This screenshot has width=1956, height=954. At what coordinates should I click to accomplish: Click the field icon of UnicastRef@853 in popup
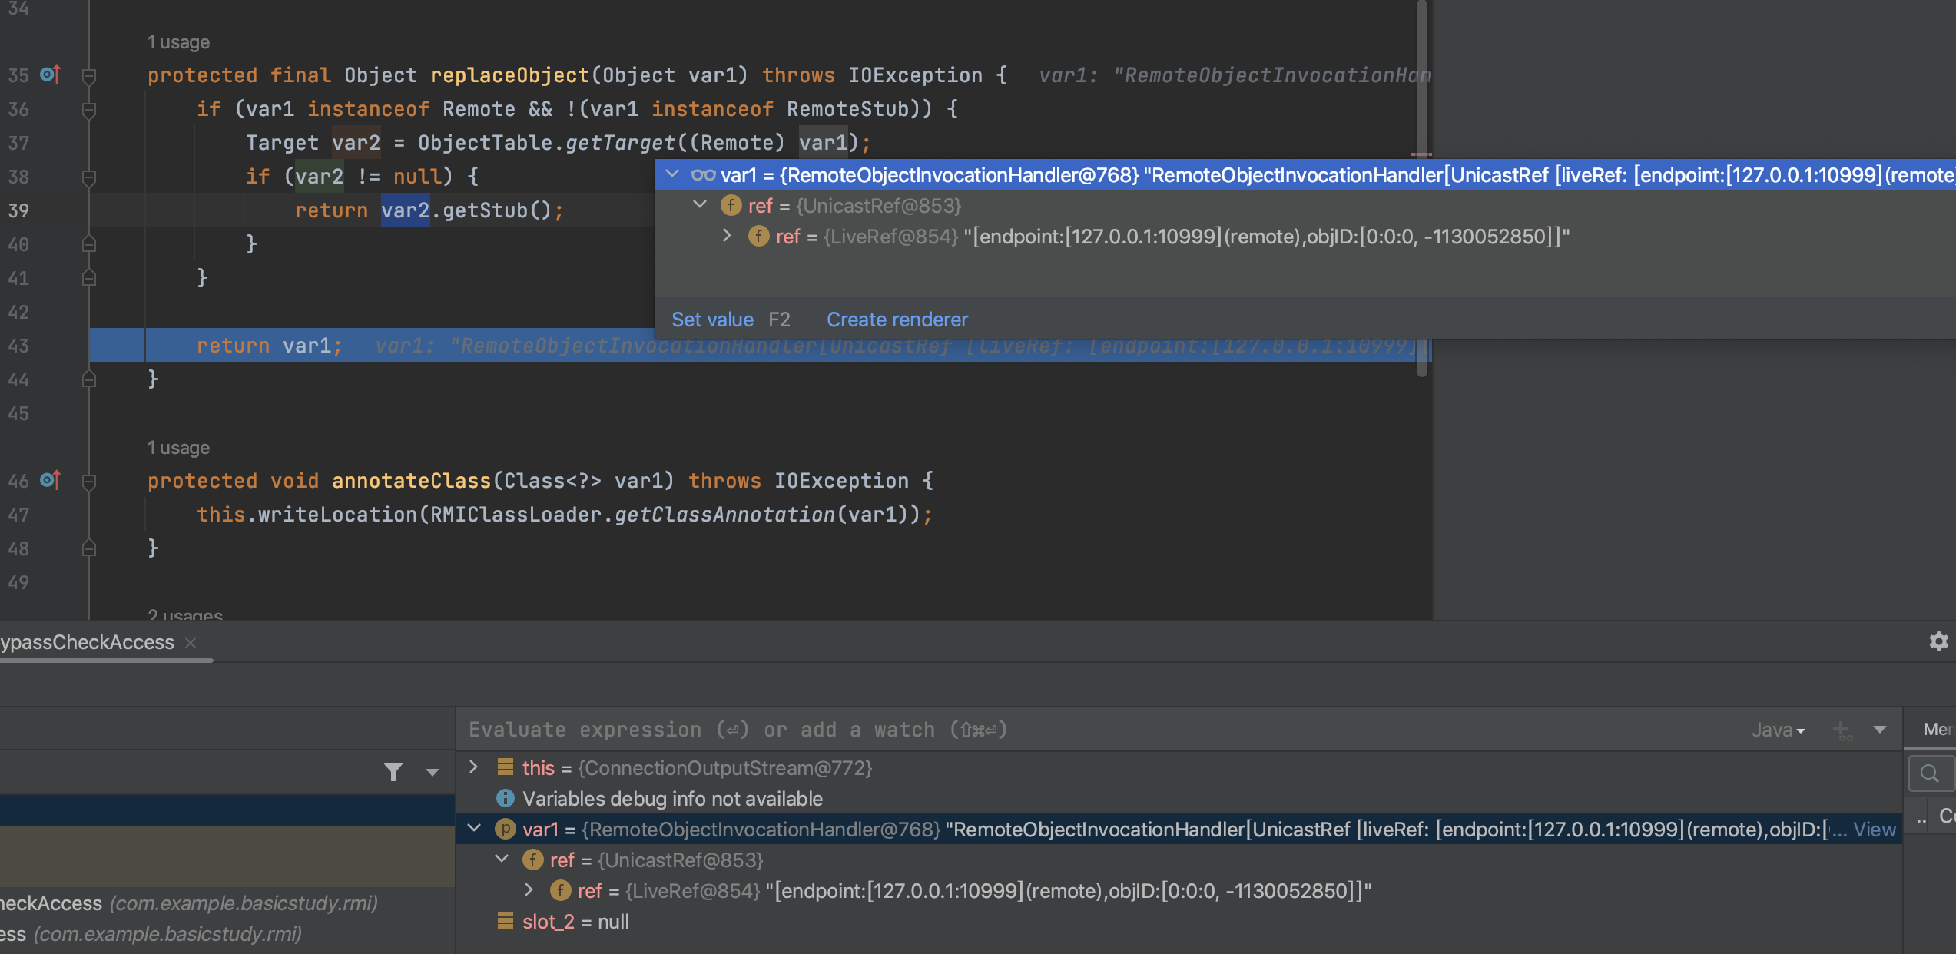(x=731, y=206)
